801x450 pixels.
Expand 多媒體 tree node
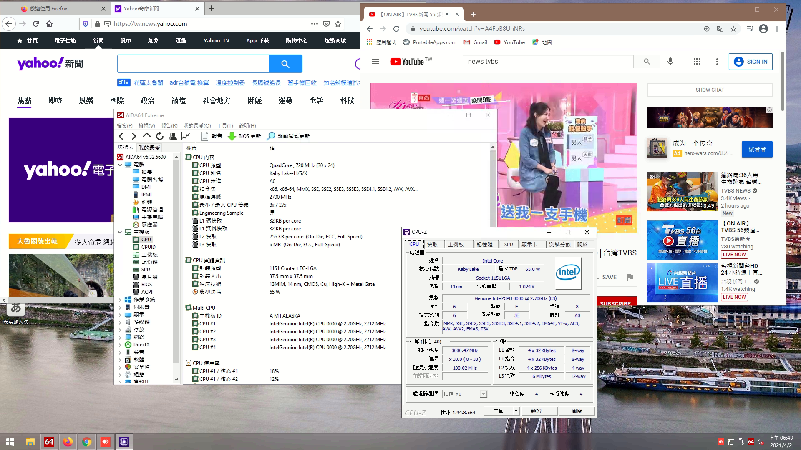(x=120, y=322)
